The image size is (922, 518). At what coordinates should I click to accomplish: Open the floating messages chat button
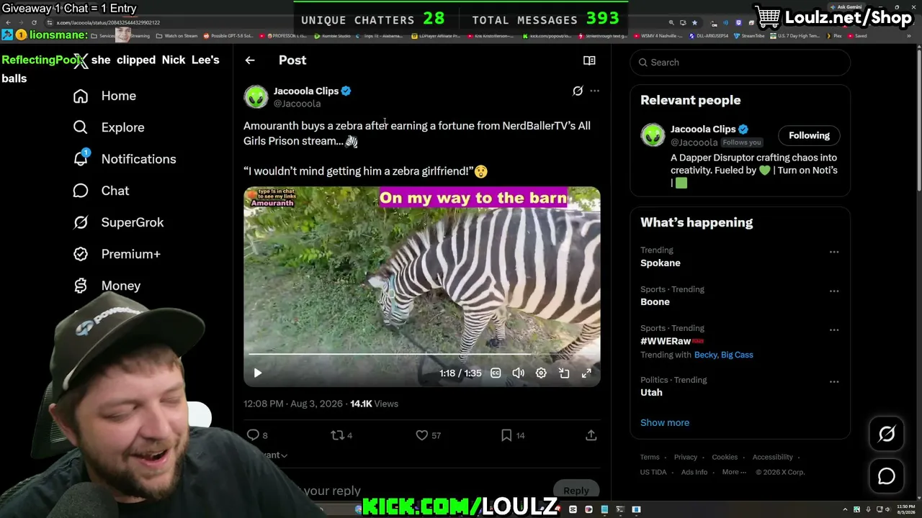click(x=887, y=476)
